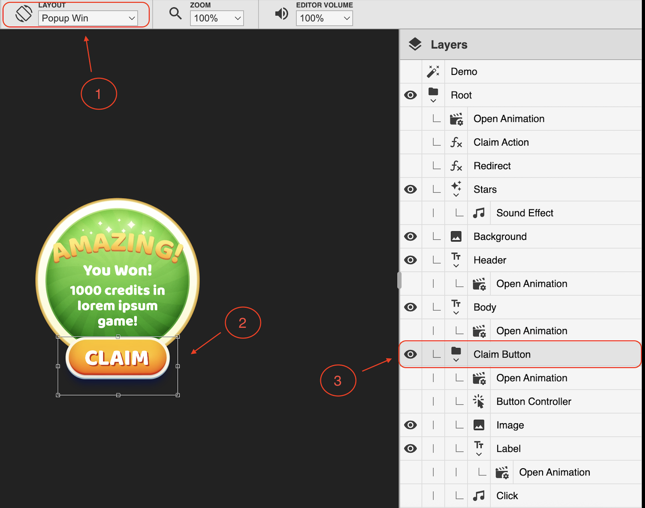Click Open Animation icon under Claim Button
The image size is (645, 508).
coord(479,378)
